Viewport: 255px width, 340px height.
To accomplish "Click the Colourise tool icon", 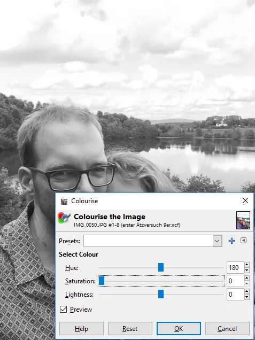I will tap(64, 218).
